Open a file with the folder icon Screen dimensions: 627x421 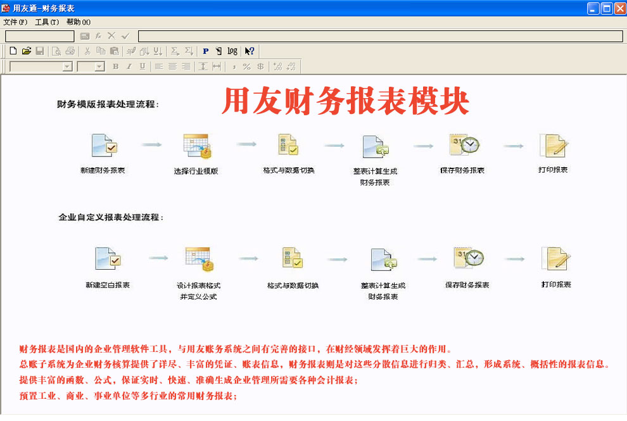[27, 51]
